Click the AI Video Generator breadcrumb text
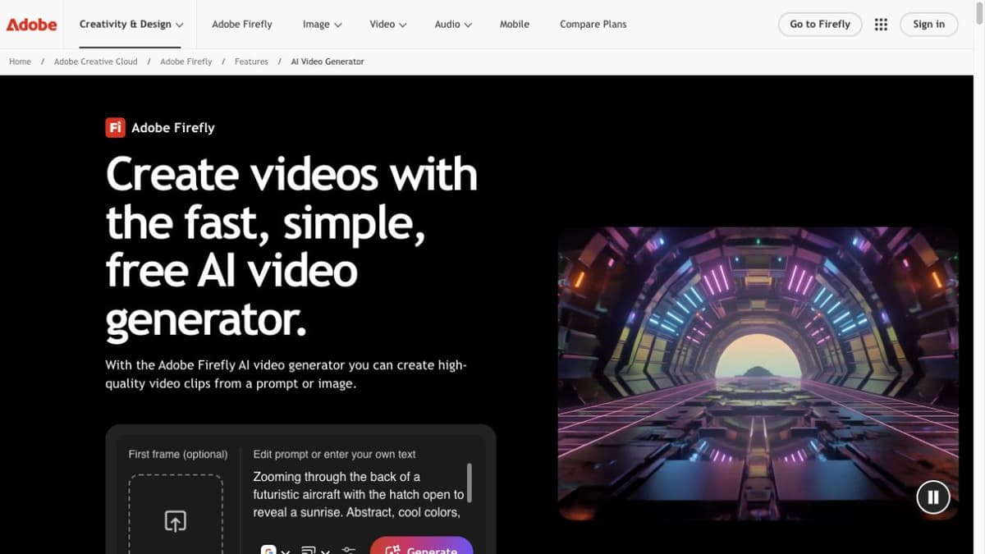The image size is (985, 554). coord(328,62)
